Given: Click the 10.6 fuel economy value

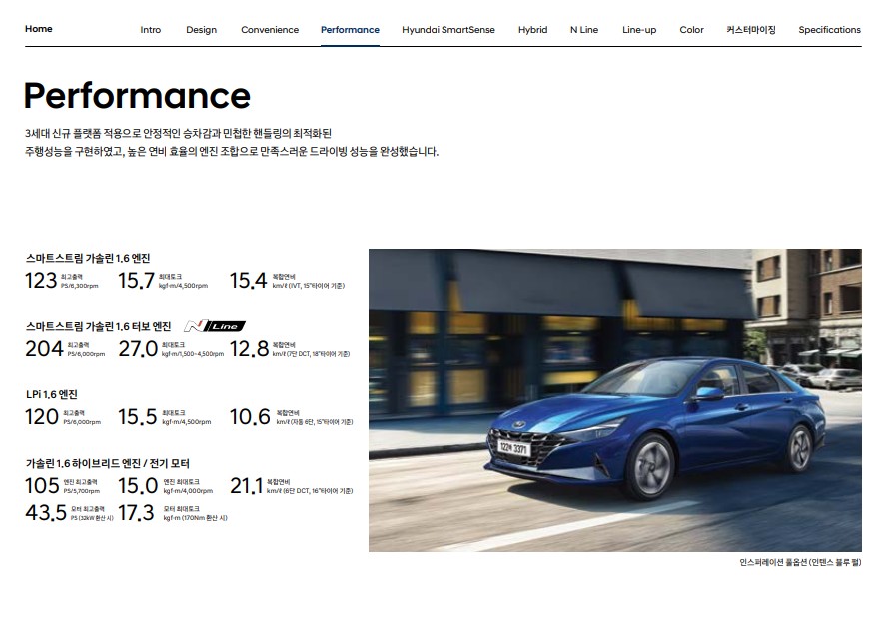Looking at the screenshot, I should coord(250,417).
